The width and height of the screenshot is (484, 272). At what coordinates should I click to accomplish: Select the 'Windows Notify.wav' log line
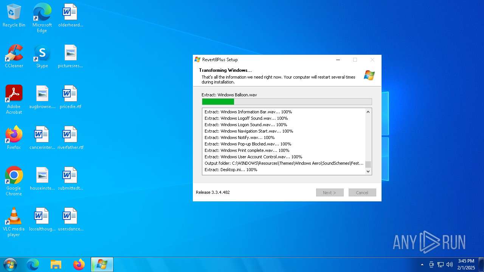[239, 138]
